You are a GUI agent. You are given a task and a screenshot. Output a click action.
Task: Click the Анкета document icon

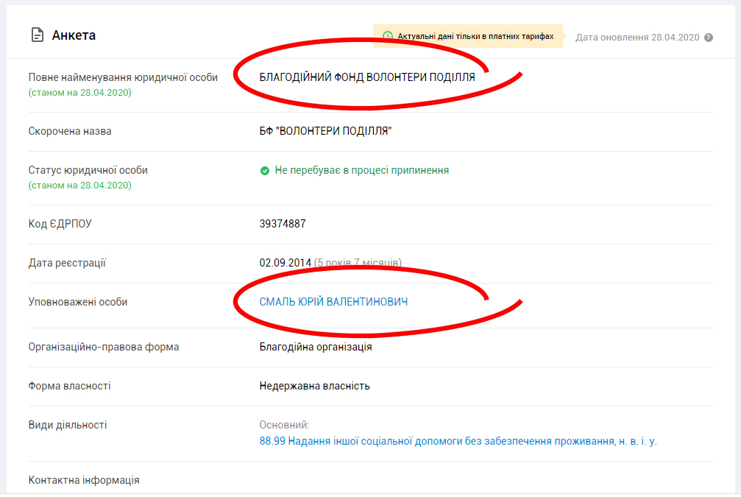click(36, 35)
